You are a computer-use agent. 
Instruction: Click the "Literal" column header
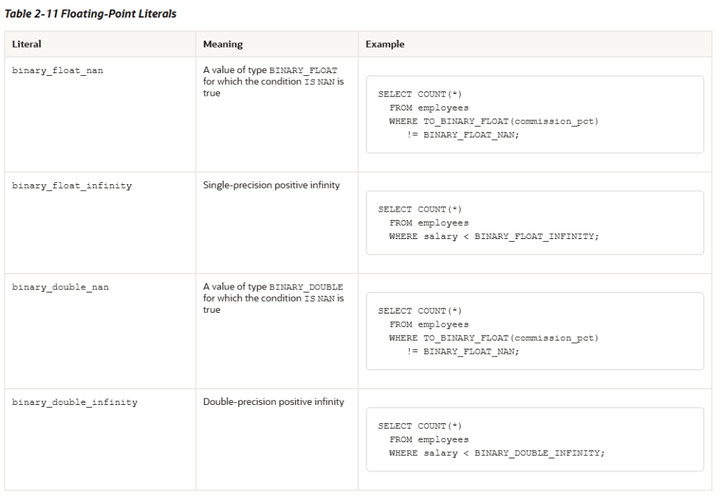[27, 44]
